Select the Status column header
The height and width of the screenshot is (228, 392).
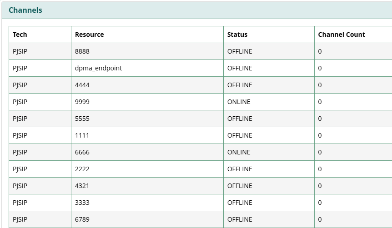(237, 35)
